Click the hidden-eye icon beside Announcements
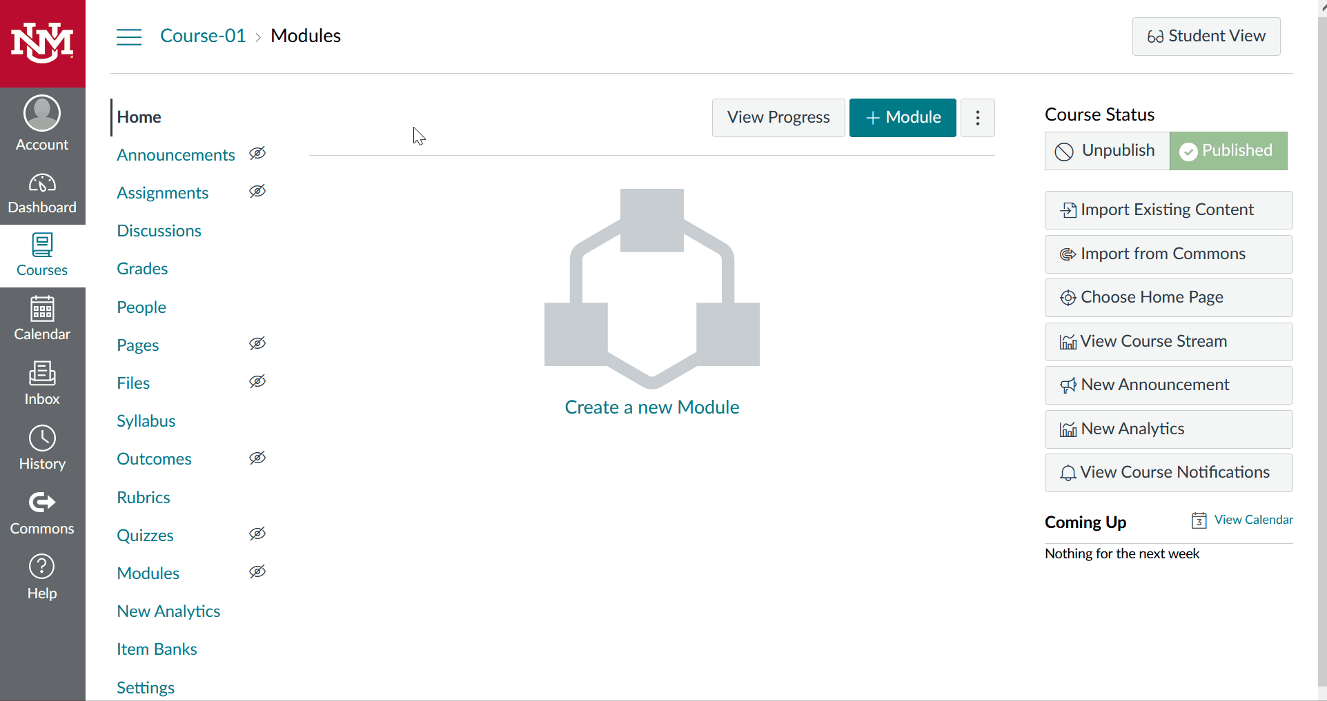Viewport: 1327px width, 701px height. click(x=257, y=153)
